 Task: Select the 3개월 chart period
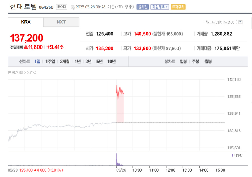point(65,62)
